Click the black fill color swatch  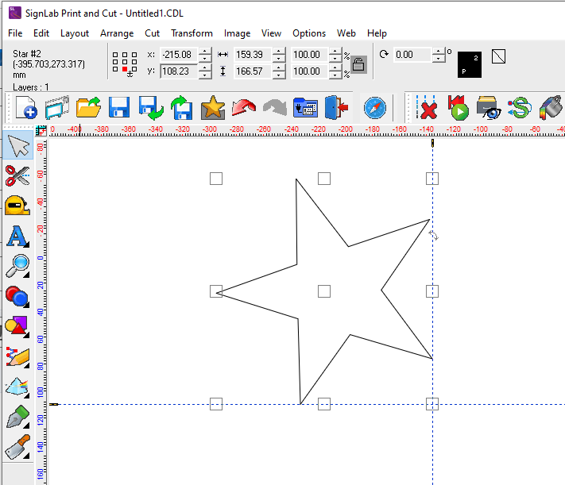tap(470, 64)
